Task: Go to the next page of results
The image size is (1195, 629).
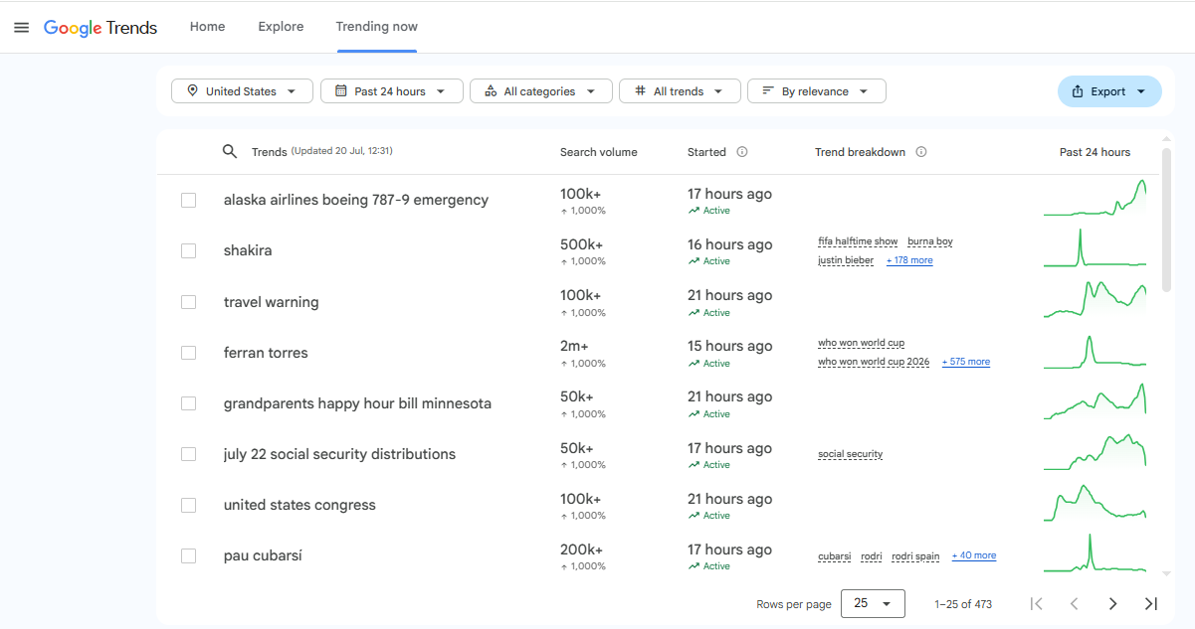Action: coord(1113,603)
